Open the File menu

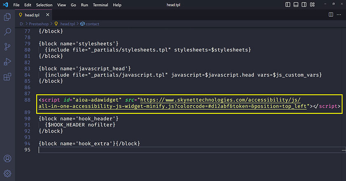(x=16, y=5)
